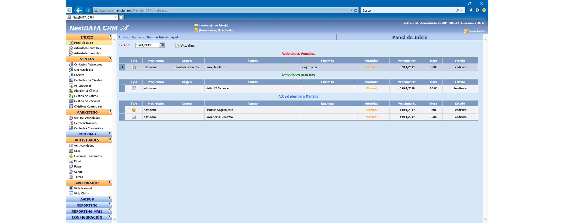Open Vista Mensual calendar view
Image resolution: width=566 pixels, height=223 pixels.
pyautogui.click(x=83, y=188)
